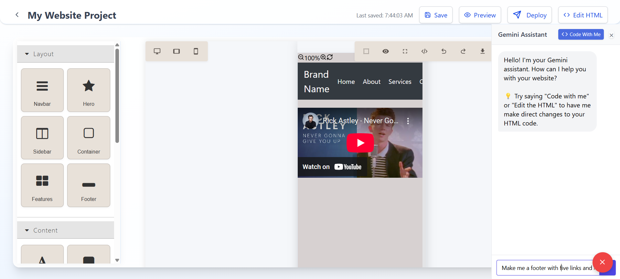Select the Sidebar block
This screenshot has width=620, height=279.
42,138
